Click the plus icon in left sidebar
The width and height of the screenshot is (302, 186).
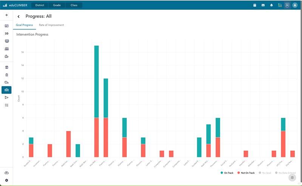point(6,15)
